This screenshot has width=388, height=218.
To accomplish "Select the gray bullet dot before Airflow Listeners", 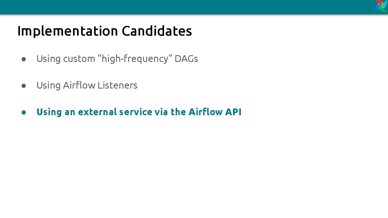I will click(x=24, y=86).
